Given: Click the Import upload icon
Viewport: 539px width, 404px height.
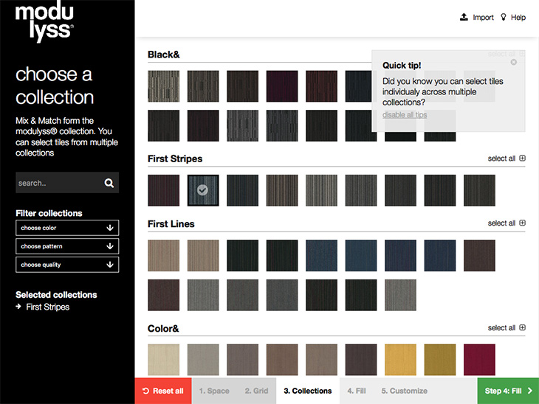Looking at the screenshot, I should (464, 17).
